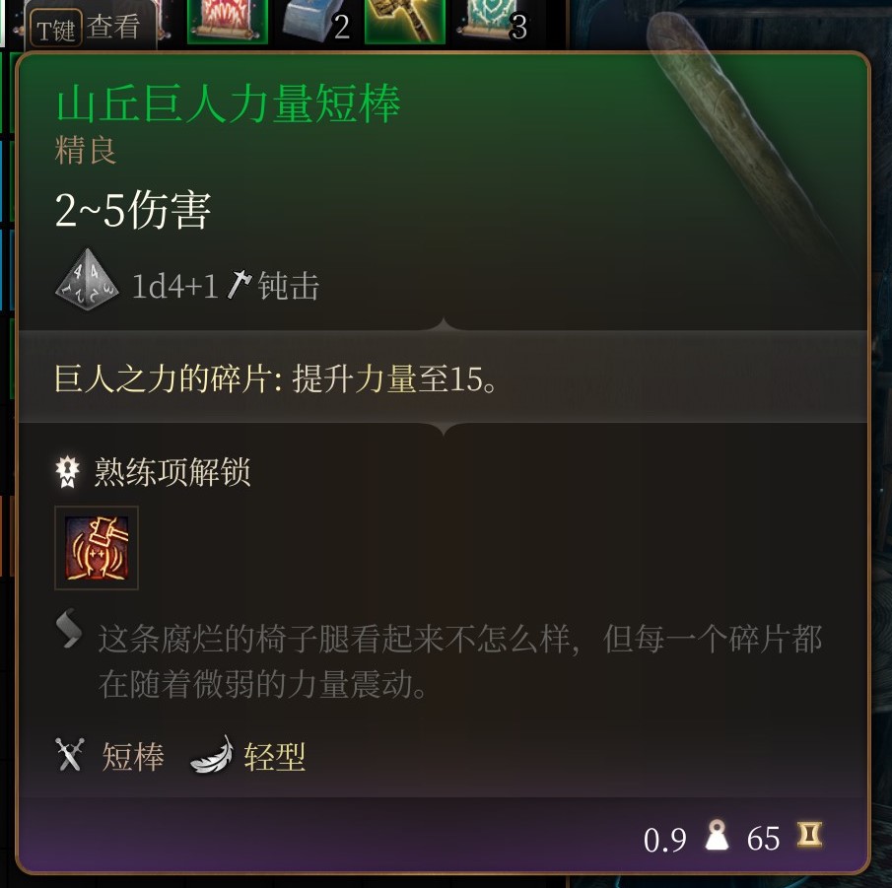This screenshot has height=888, width=892.
Task: Click the 2~5伤害 damage text
Action: click(133, 210)
